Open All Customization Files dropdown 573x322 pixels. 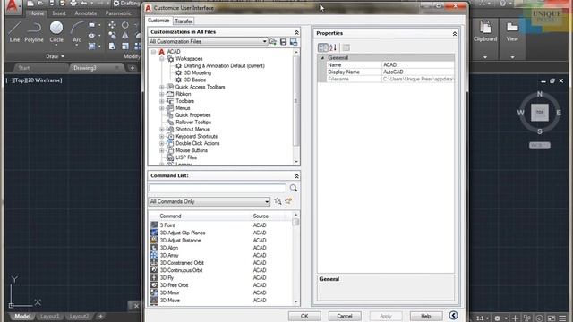click(208, 42)
